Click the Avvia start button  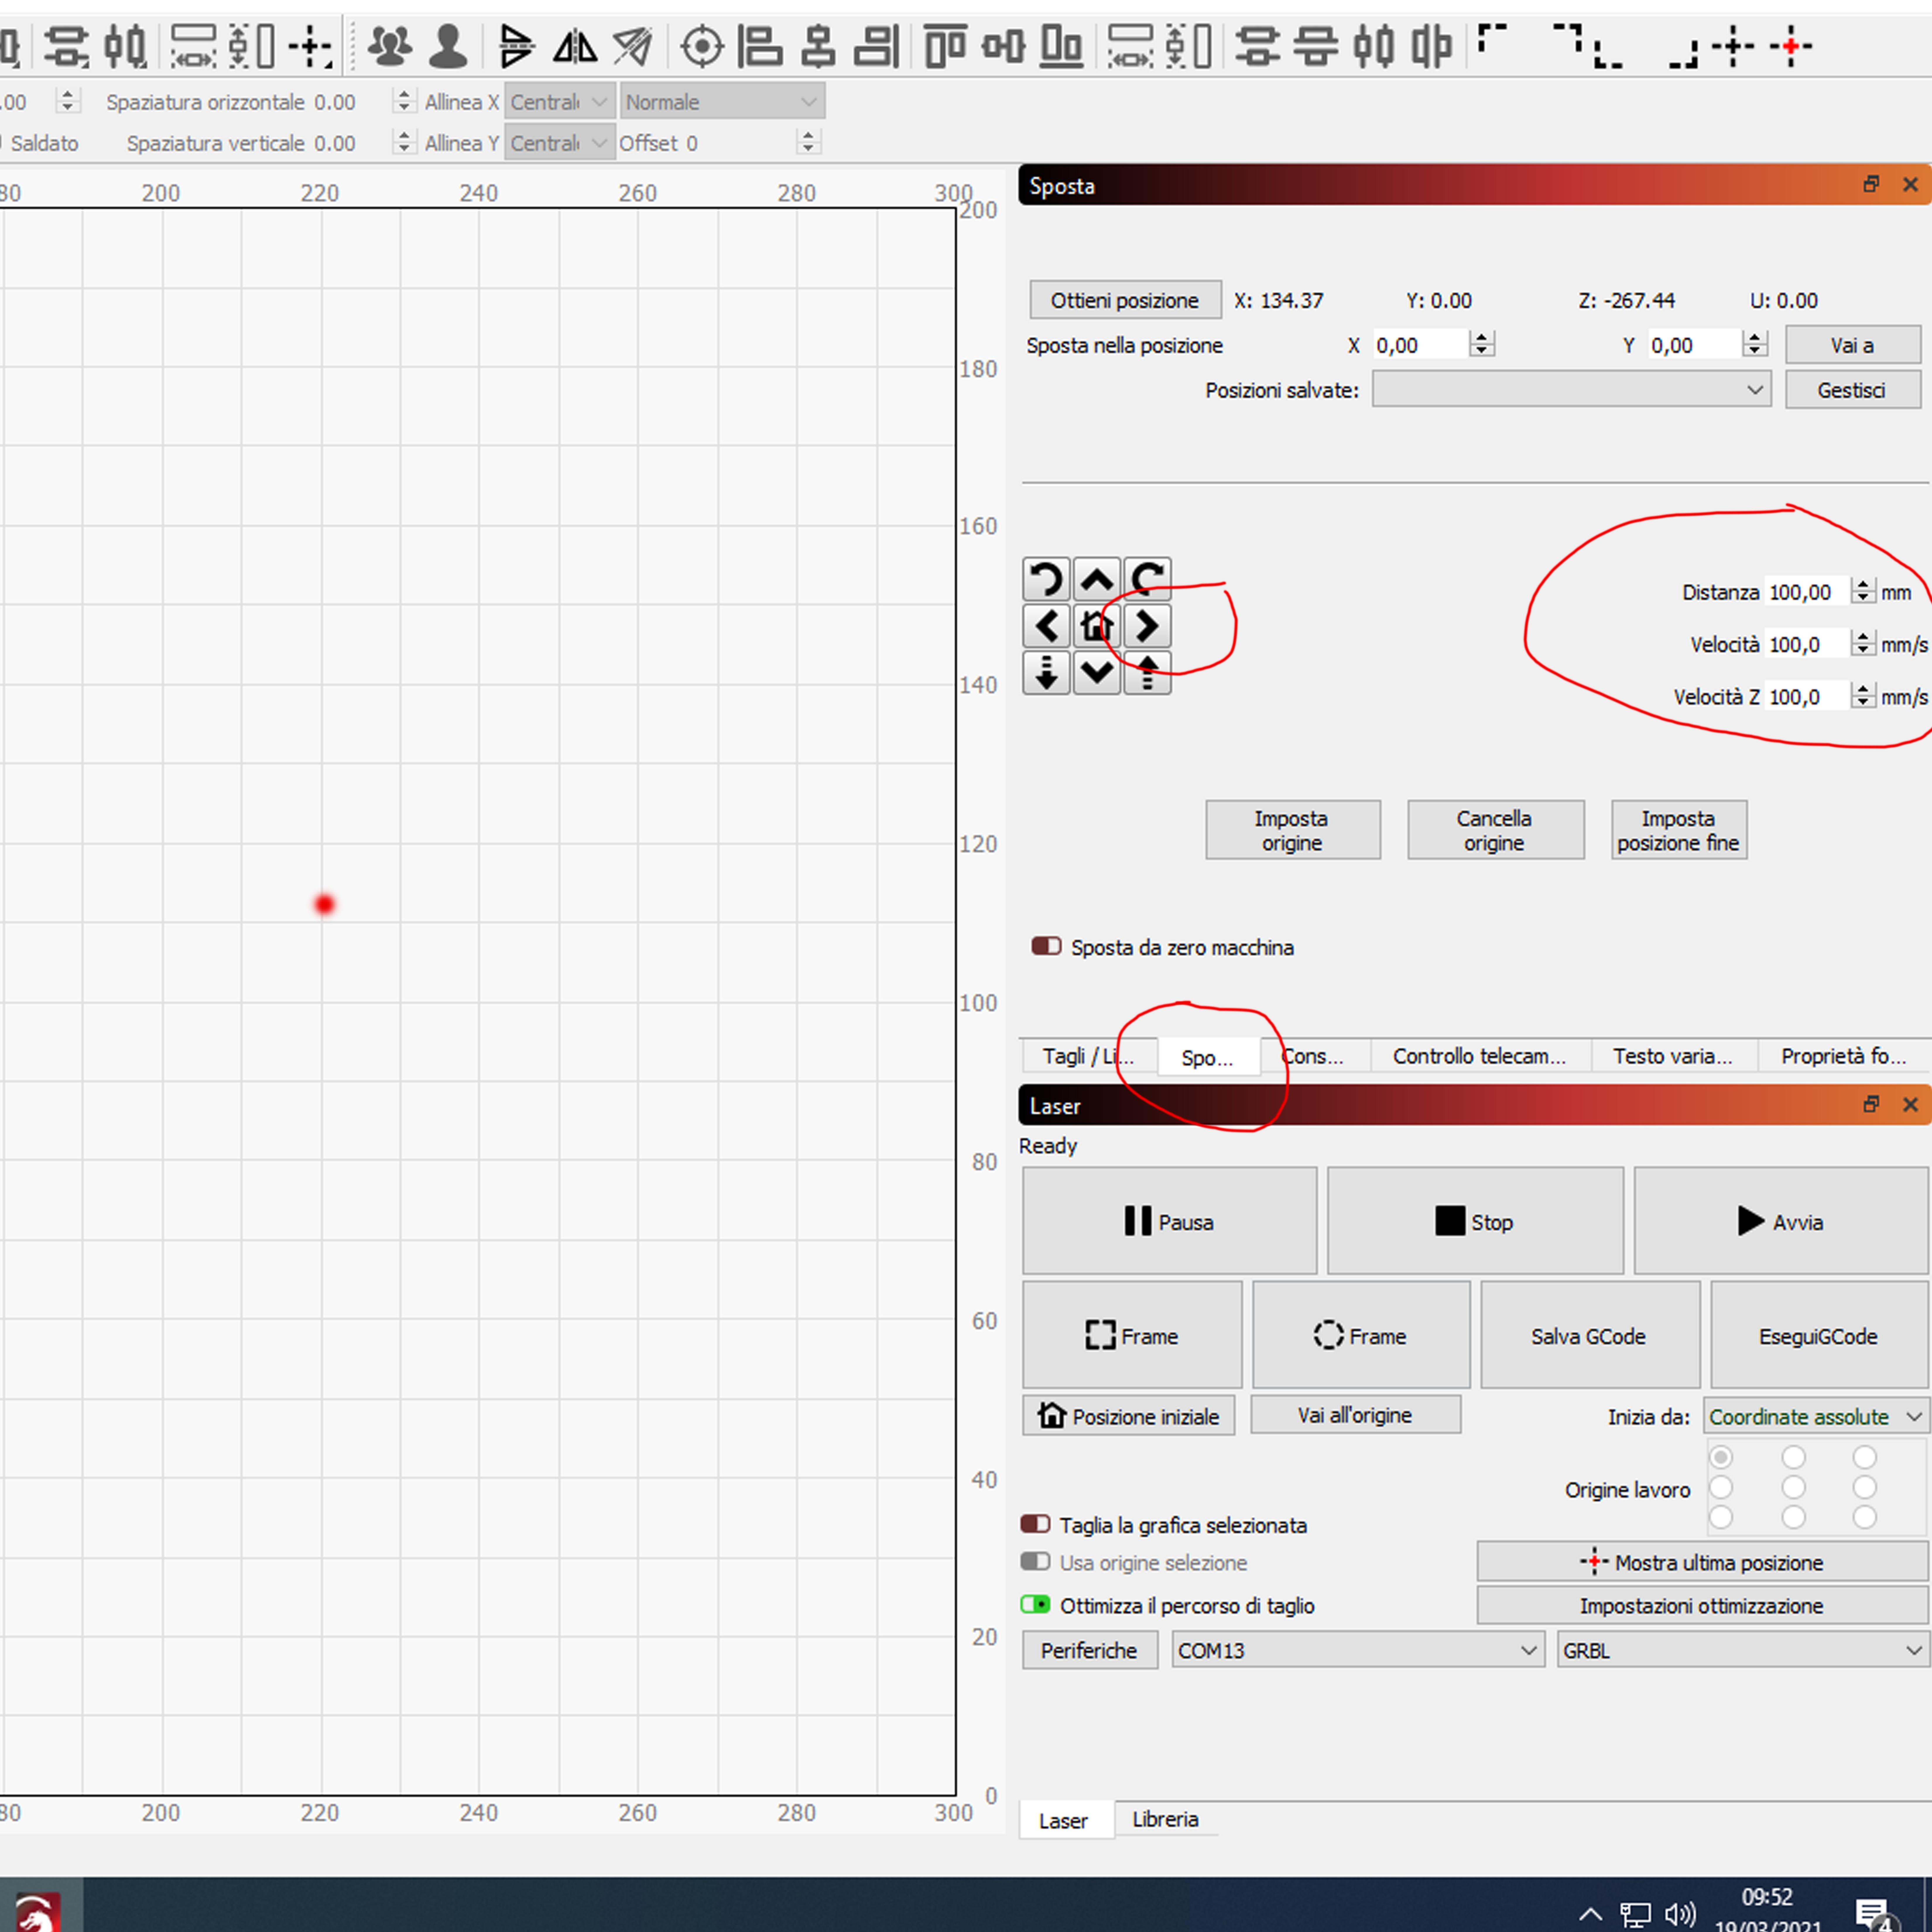pyautogui.click(x=1780, y=1221)
